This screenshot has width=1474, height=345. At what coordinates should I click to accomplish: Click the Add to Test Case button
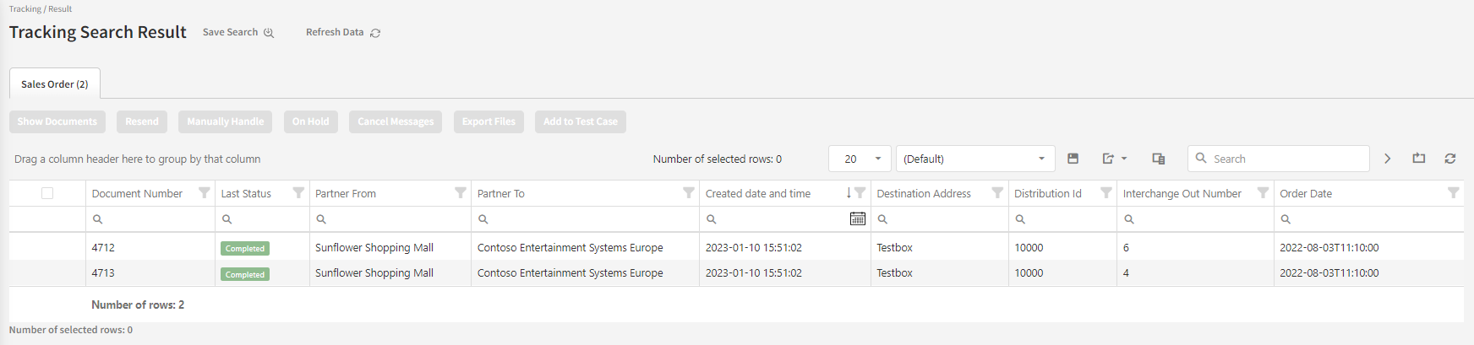[580, 121]
